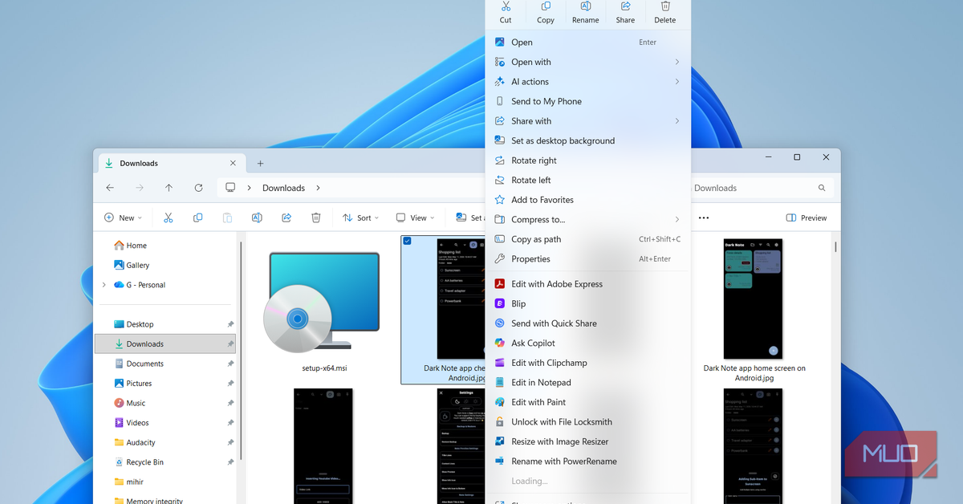Go back in File Explorer
The width and height of the screenshot is (963, 504).
[x=110, y=188]
